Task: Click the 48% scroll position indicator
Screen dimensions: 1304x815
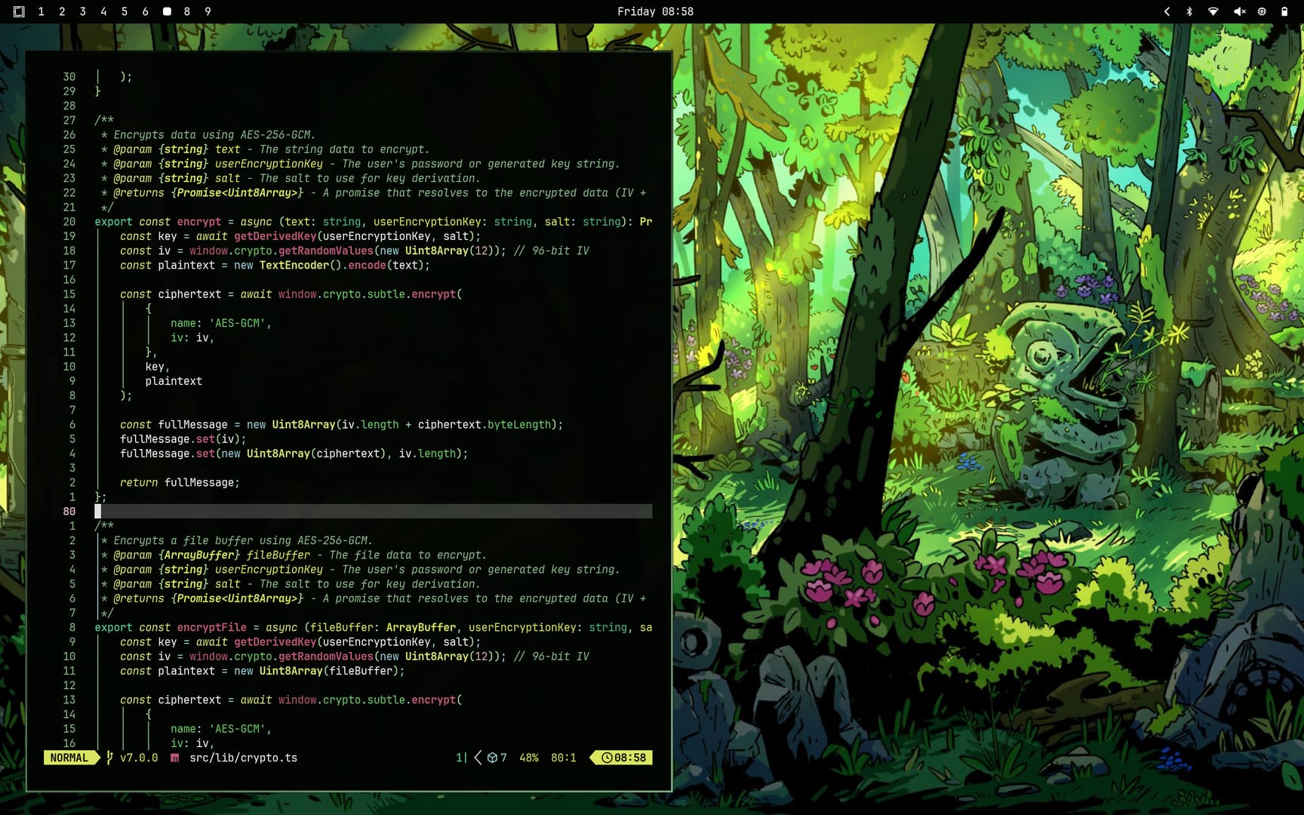Action: click(x=529, y=758)
